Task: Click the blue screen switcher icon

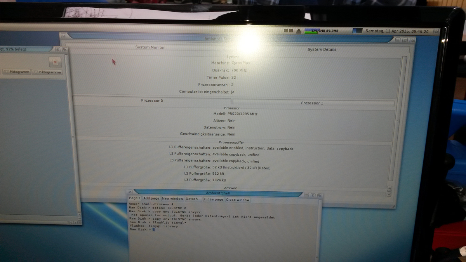Action: click(357, 31)
